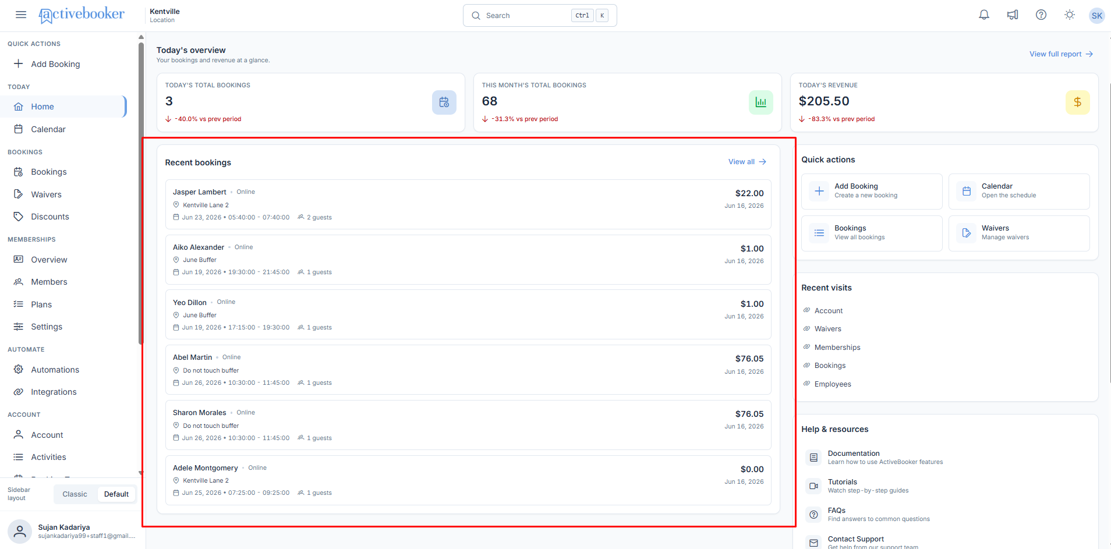Open the Employees recent visit link
This screenshot has width=1111, height=549.
(x=833, y=384)
